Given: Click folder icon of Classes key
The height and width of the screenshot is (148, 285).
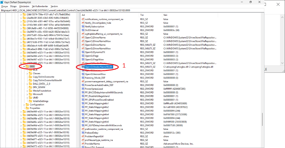Looking at the screenshot, I should pos(30,73).
